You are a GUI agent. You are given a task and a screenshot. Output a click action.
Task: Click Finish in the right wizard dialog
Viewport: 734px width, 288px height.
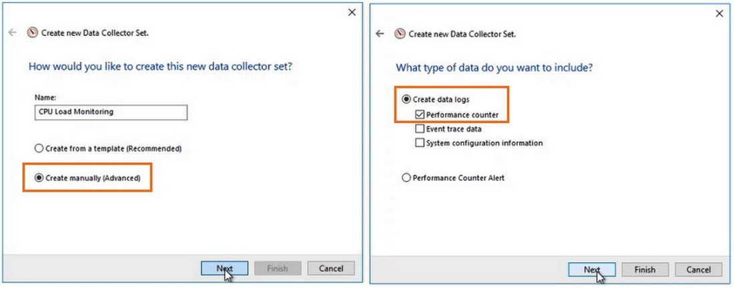(x=645, y=269)
